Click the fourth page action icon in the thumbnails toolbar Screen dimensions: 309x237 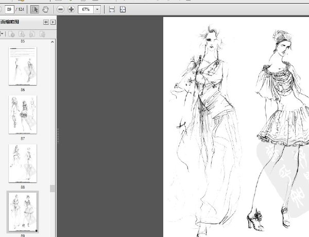click(42, 34)
